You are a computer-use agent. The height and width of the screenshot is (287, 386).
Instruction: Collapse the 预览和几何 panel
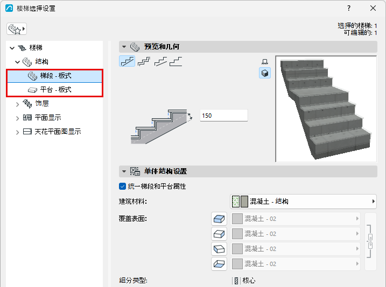[124, 47]
